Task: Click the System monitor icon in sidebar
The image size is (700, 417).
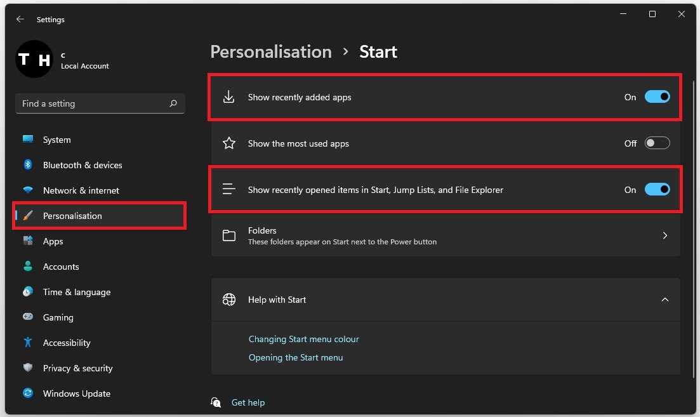Action: click(28, 140)
